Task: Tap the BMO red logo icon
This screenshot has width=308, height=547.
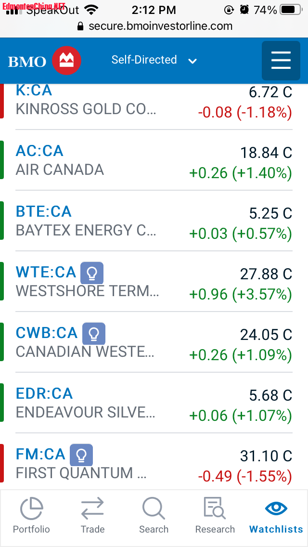Action: (x=66, y=61)
